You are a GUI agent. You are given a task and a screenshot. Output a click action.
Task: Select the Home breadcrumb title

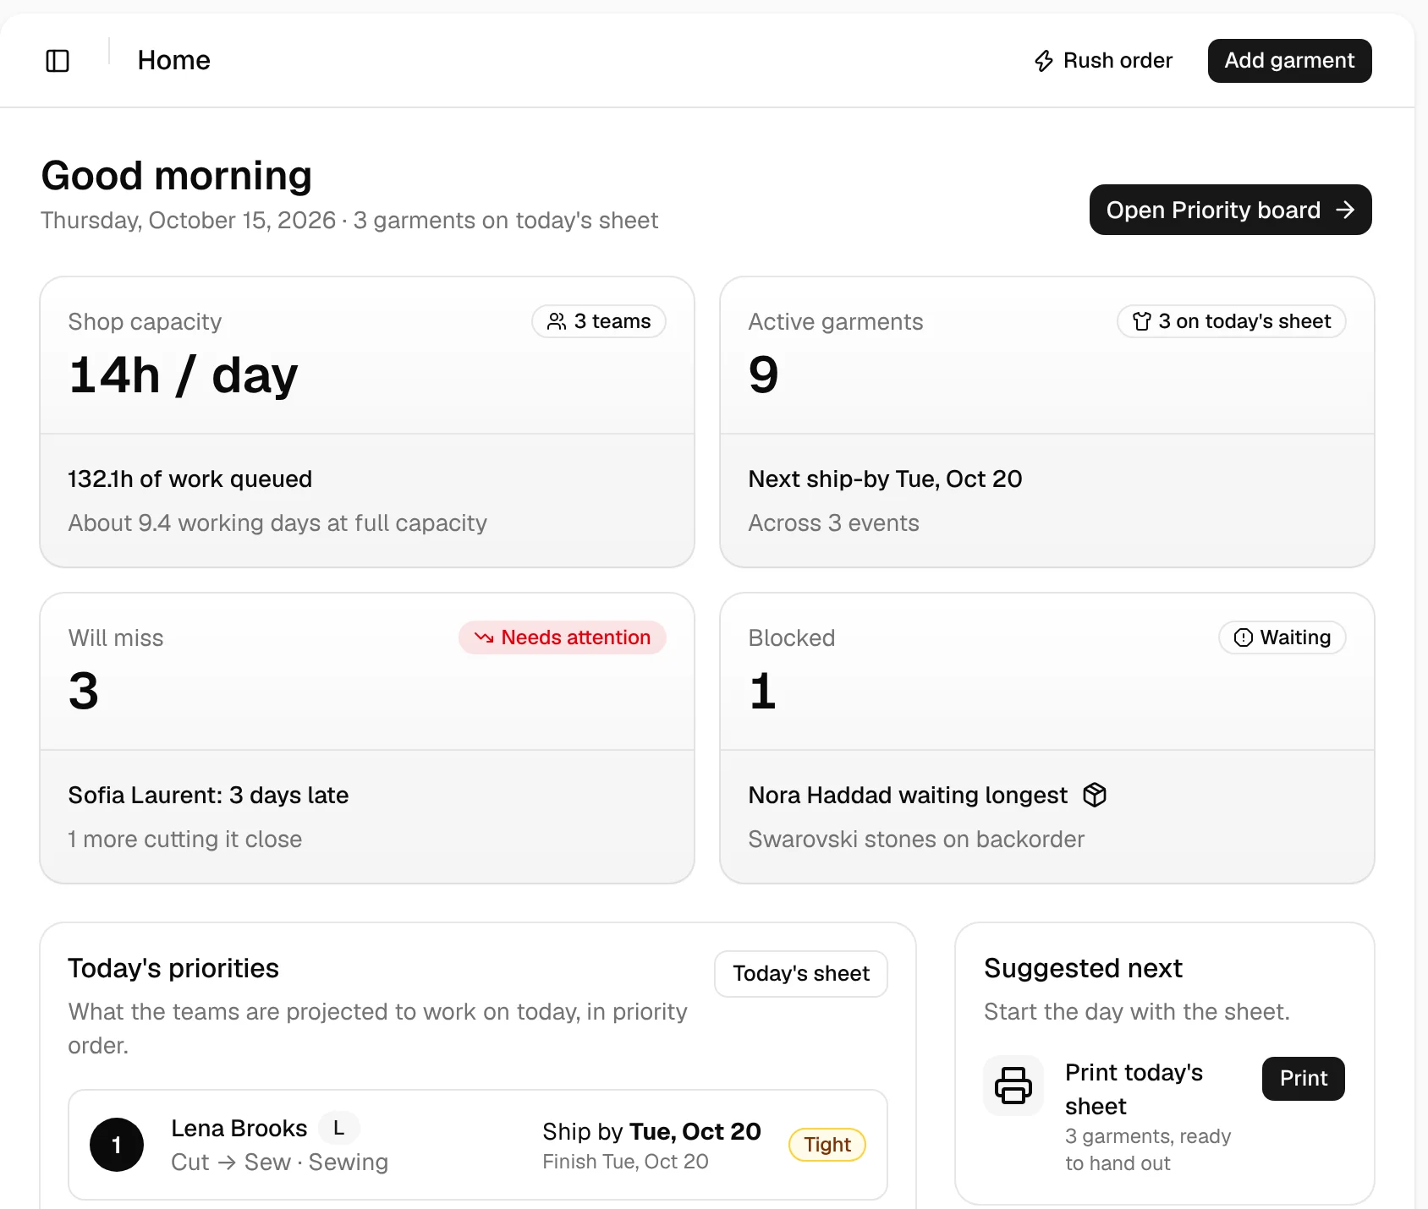coord(174,61)
